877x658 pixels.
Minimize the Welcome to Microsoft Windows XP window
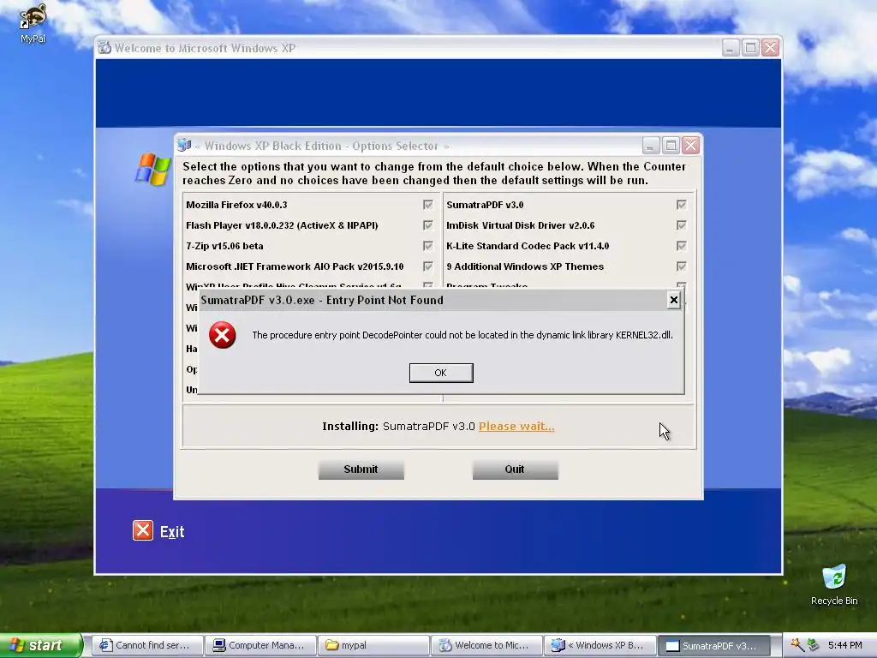click(x=730, y=48)
